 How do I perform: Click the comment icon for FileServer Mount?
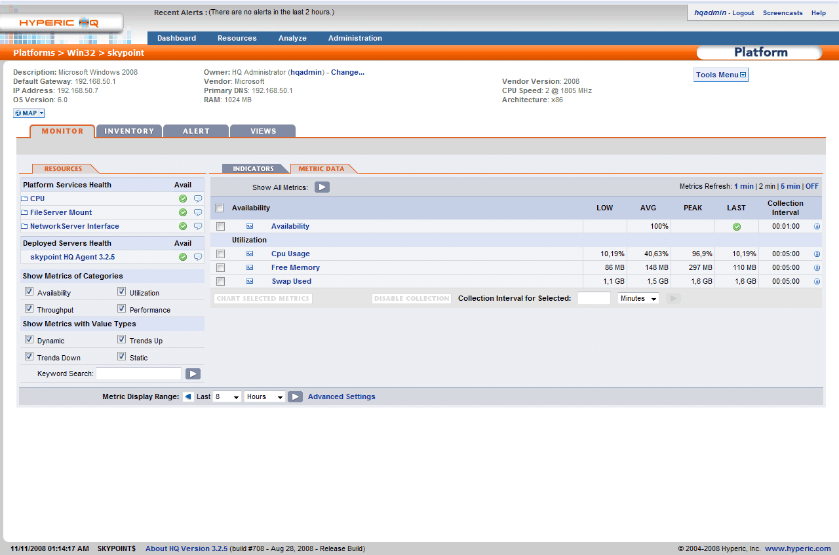(x=198, y=212)
